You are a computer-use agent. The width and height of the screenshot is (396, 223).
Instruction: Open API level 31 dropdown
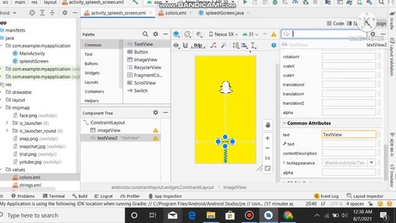(x=250, y=34)
